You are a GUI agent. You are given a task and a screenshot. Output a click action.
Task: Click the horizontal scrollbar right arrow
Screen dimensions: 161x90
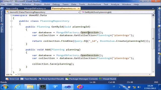(149, 74)
